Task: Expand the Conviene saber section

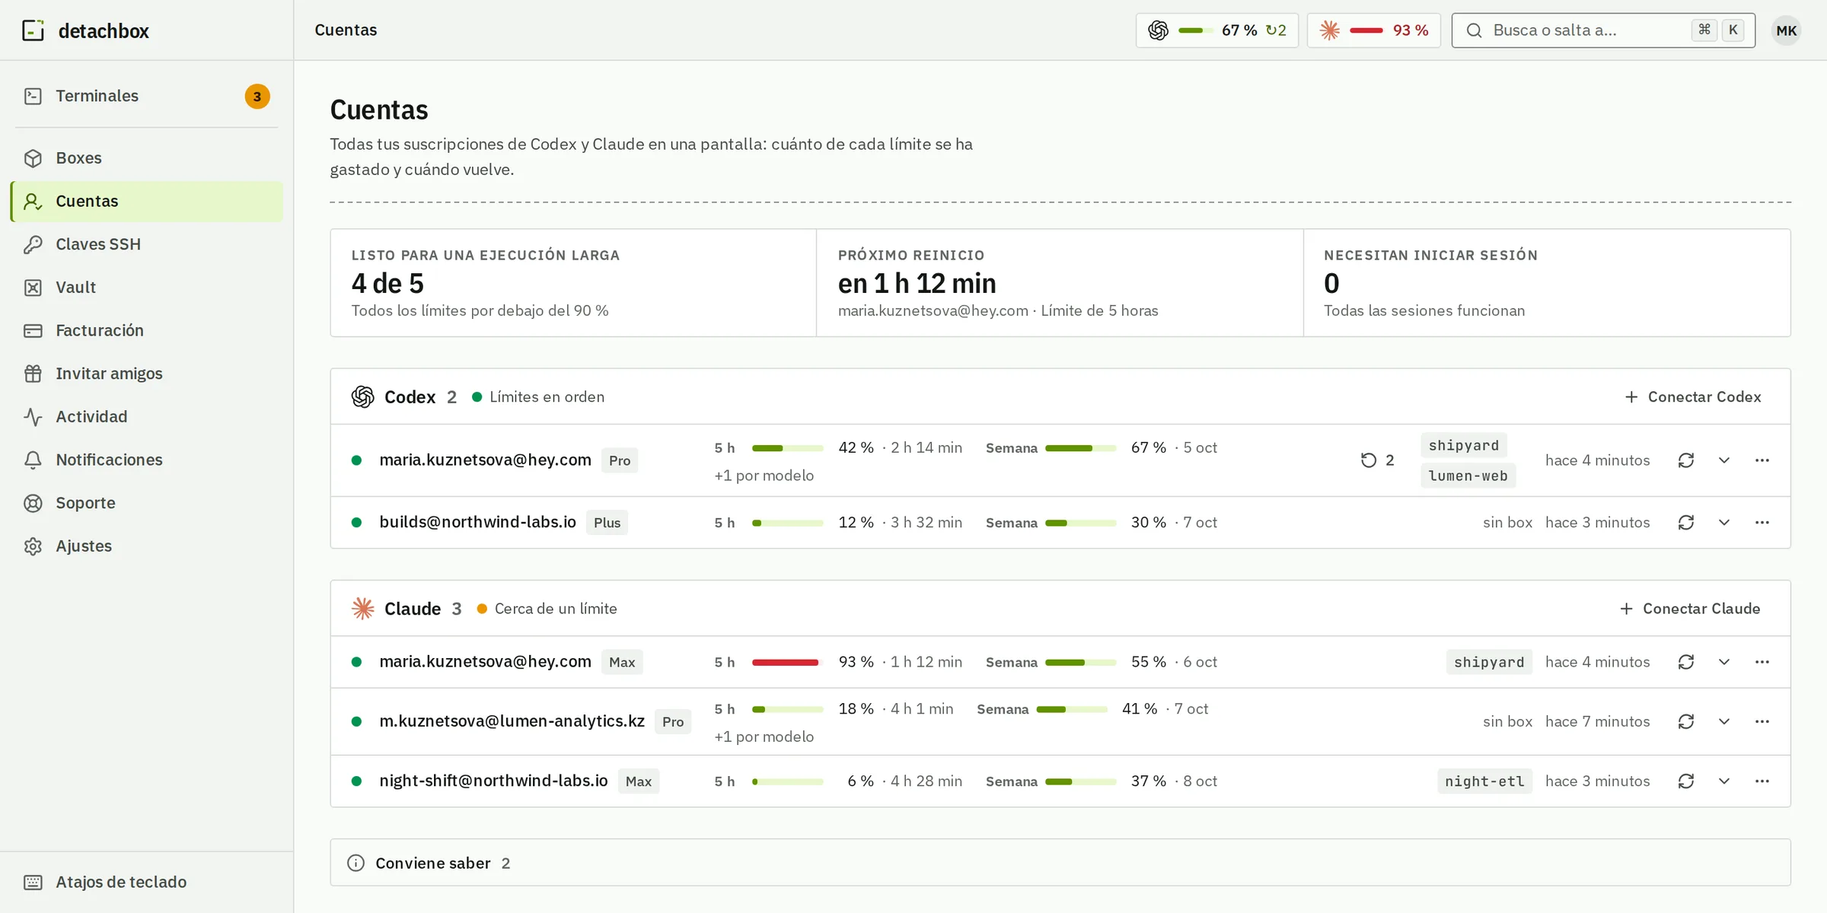Action: pos(1060,863)
